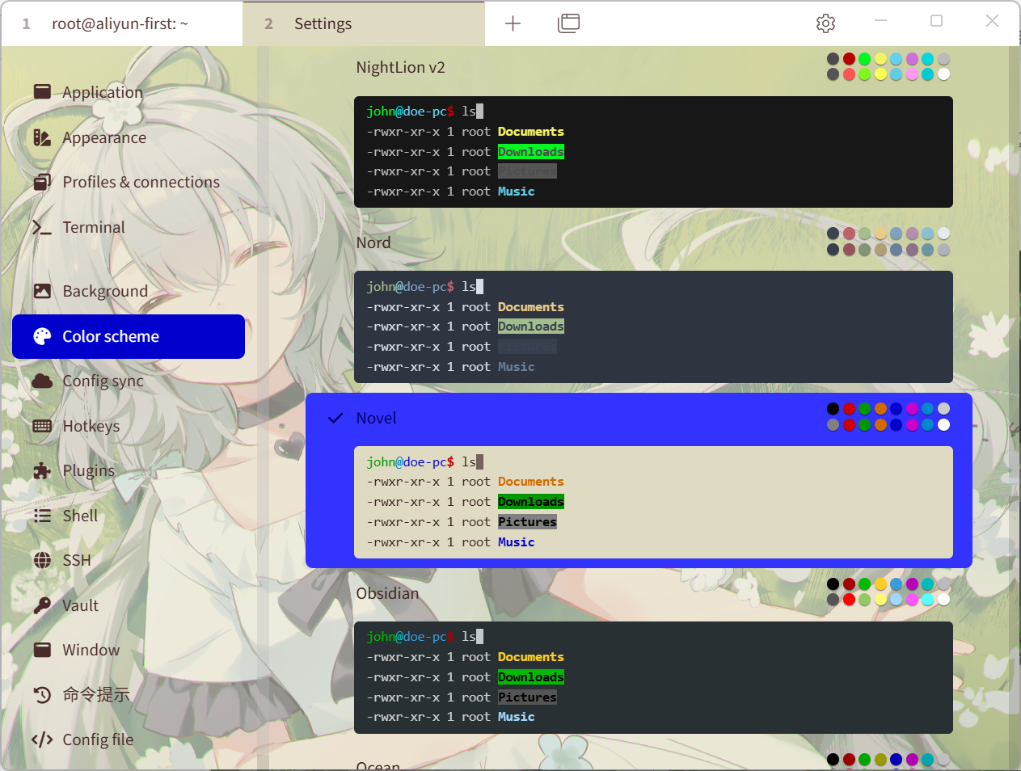Go to Profiles & connections section
Viewport: 1021px width, 771px height.
tap(129, 182)
